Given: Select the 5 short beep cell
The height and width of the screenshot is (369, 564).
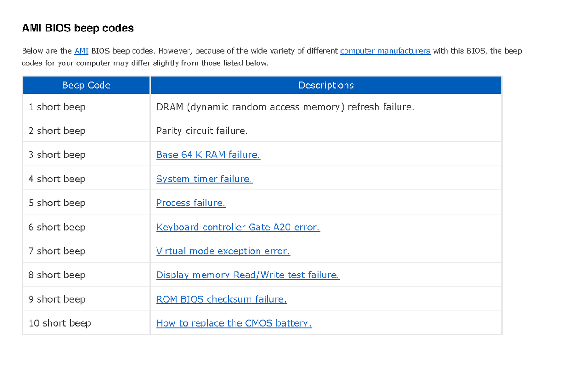Looking at the screenshot, I should click(x=57, y=203).
